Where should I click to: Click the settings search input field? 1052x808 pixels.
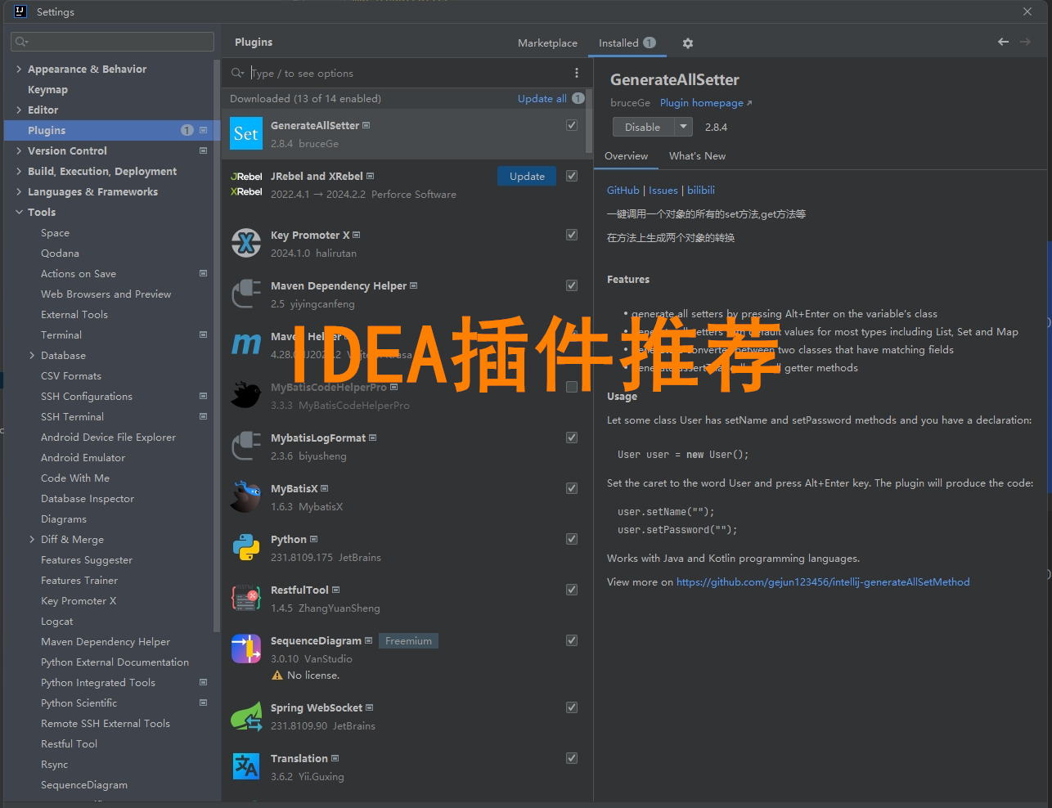coord(112,42)
